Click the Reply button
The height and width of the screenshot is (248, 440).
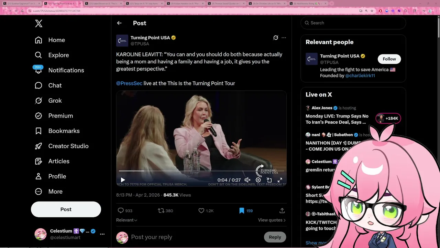[x=275, y=237]
